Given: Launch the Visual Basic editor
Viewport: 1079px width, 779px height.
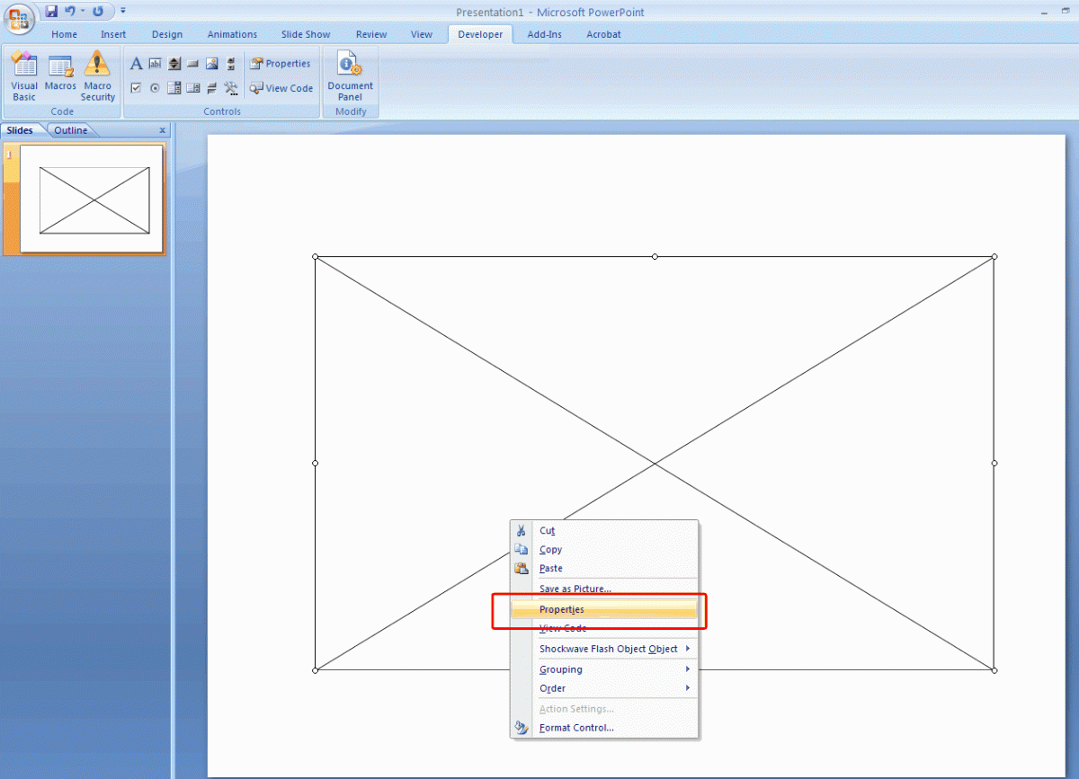Looking at the screenshot, I should tap(23, 76).
